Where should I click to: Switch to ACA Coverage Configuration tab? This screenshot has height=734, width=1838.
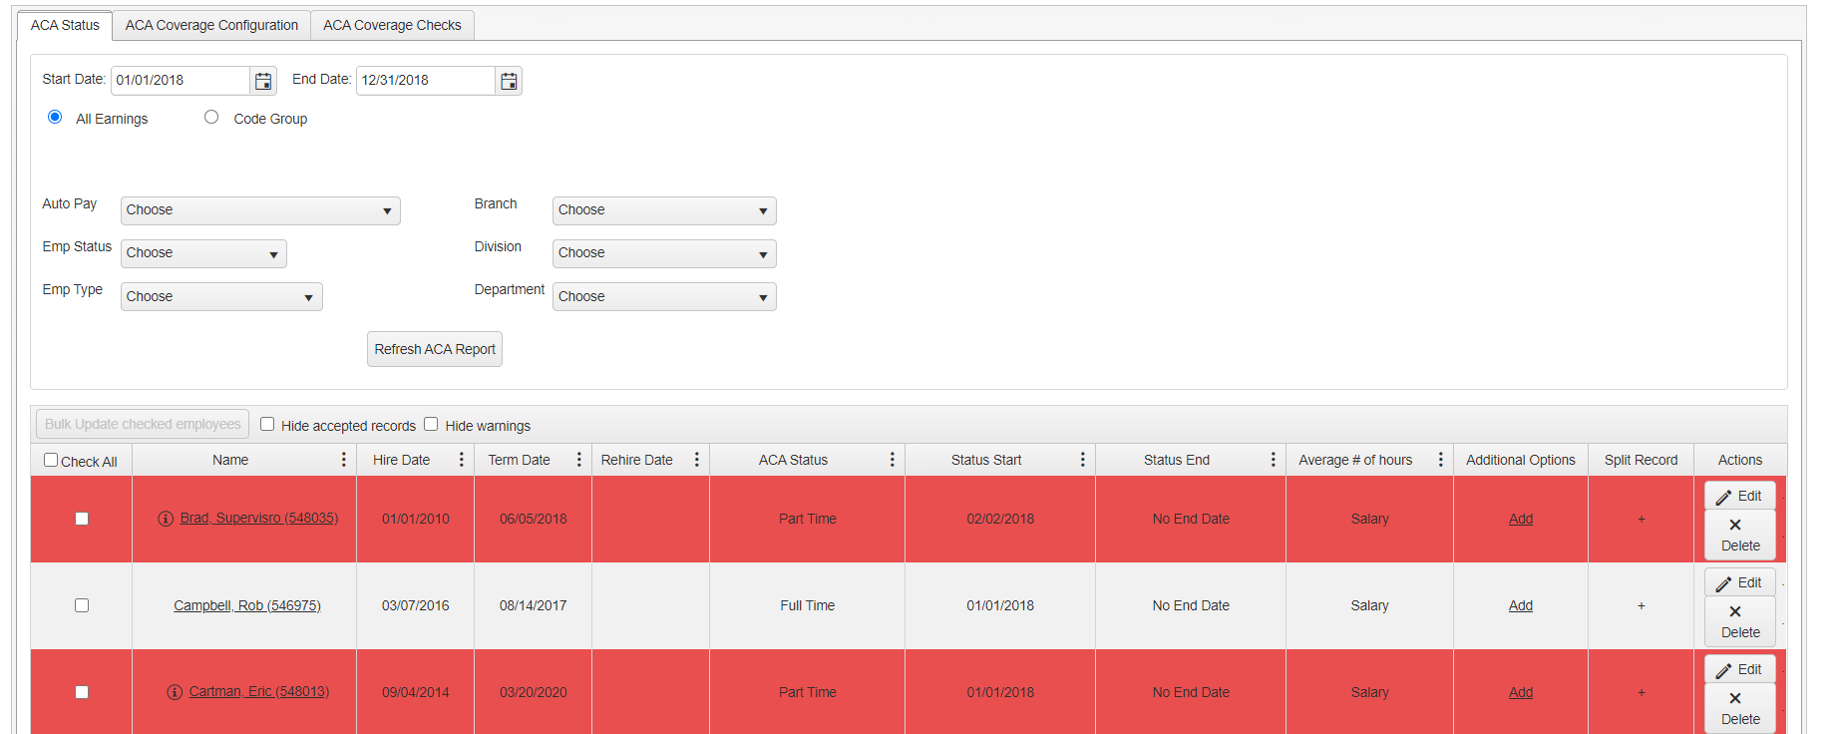211,25
